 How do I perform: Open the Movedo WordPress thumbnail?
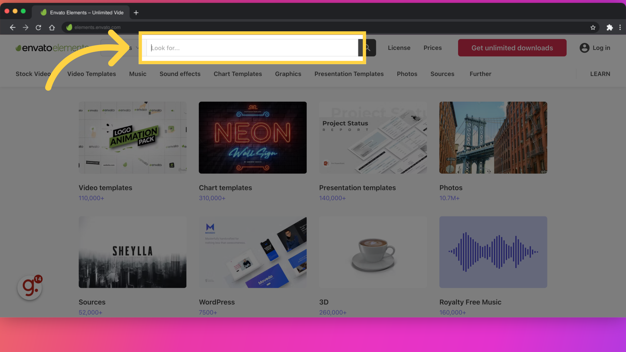253,252
